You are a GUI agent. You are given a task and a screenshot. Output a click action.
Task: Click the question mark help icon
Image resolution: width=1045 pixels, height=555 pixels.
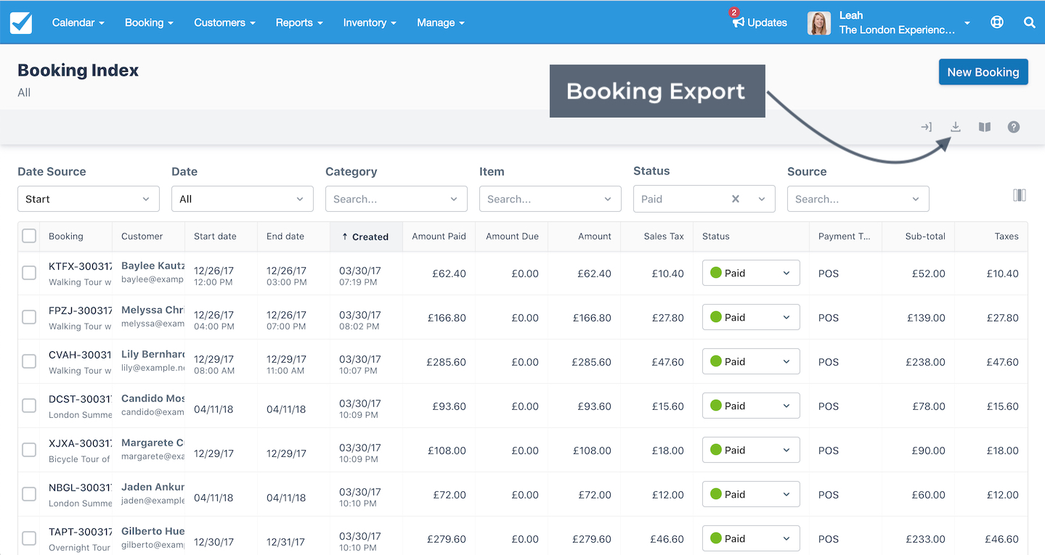(x=1014, y=127)
